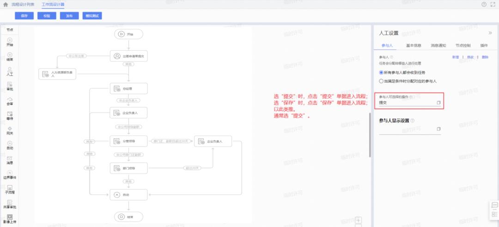Open the 参与人显示设置 selector icon
The image size is (499, 227).
[438, 129]
